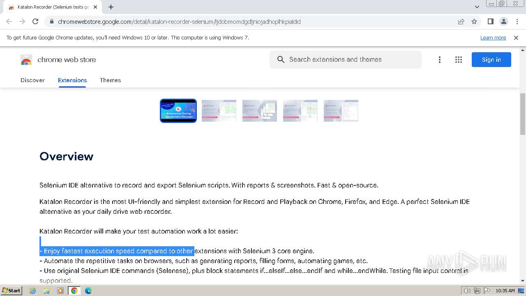Share this page icon in address bar
Image resolution: width=526 pixels, height=296 pixels.
[461, 21]
